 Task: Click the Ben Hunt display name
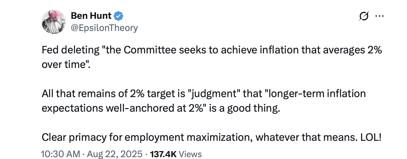tap(91, 15)
